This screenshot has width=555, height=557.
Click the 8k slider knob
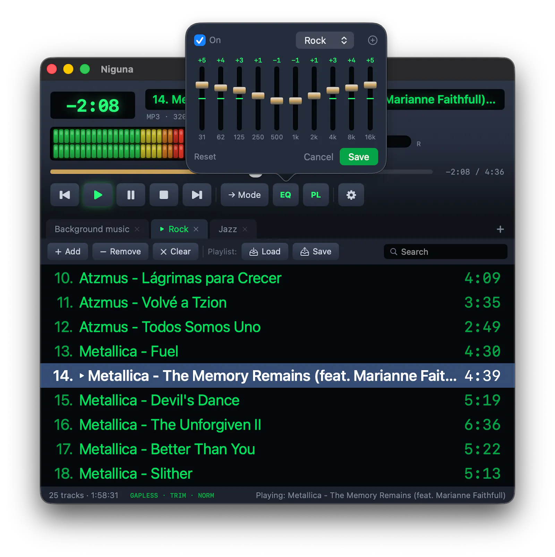[x=351, y=88]
